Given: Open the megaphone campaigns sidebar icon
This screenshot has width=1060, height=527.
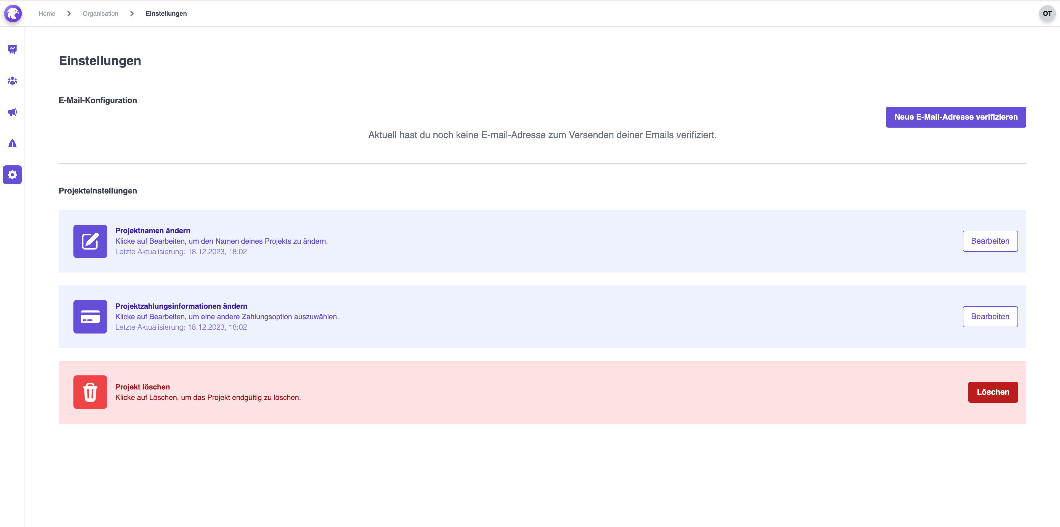Looking at the screenshot, I should coord(12,112).
